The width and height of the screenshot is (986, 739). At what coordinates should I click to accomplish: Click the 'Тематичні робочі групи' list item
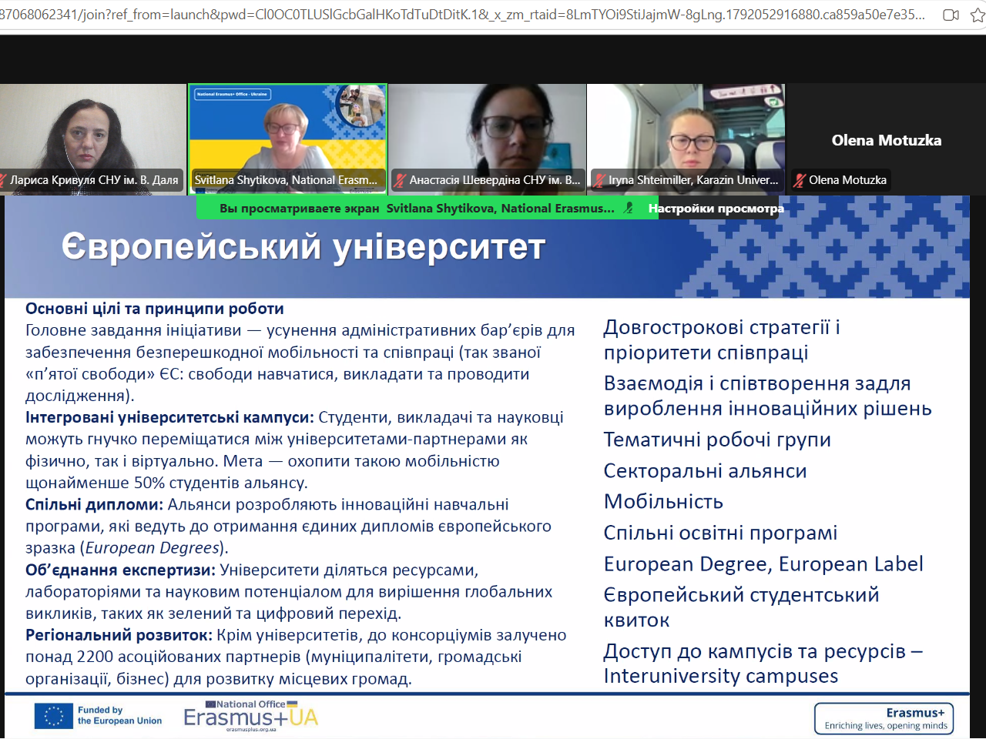tap(717, 440)
